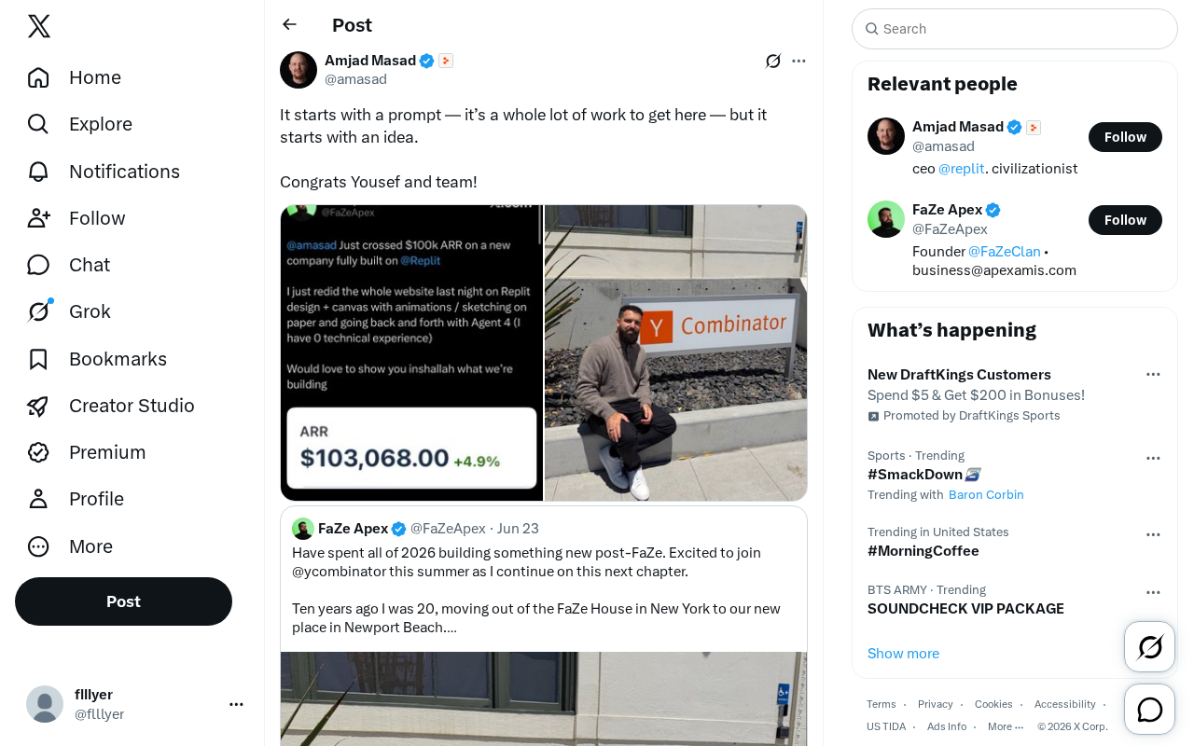Click the Show more trends link
The image size is (1194, 746).
click(903, 654)
